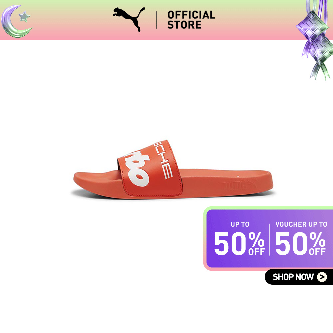The height and width of the screenshot is (333, 333).
Task: Click the vertical divider beside Puma logo
Action: click(x=156, y=20)
